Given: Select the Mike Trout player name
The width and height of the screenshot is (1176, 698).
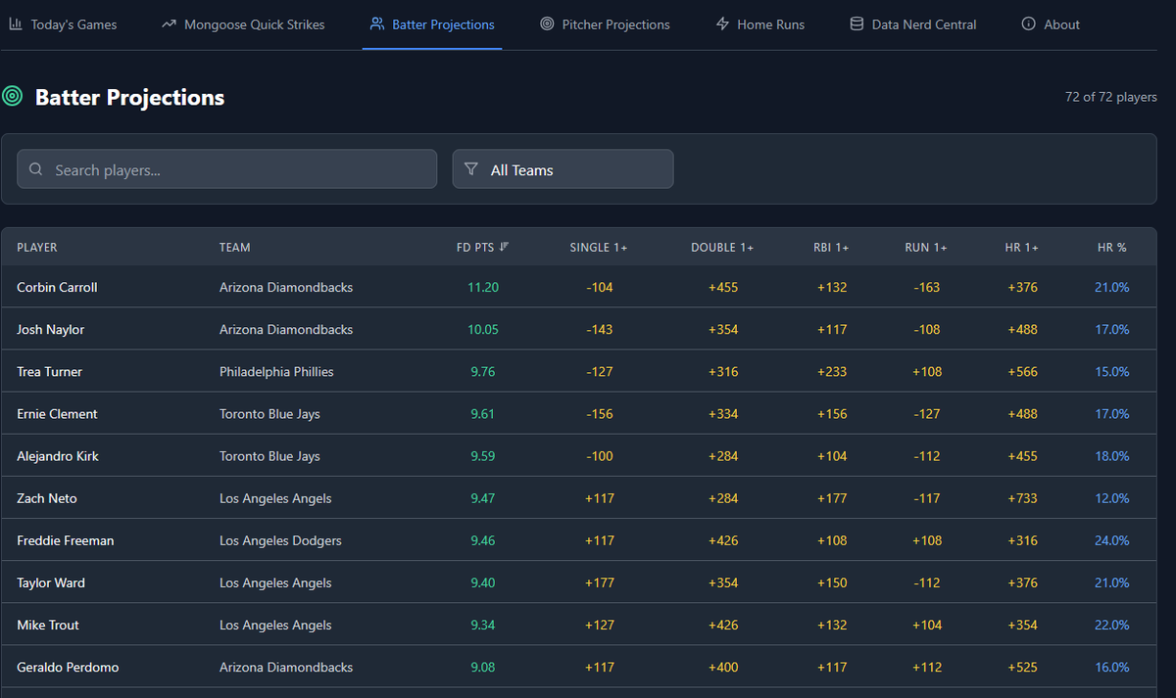Looking at the screenshot, I should pos(48,625).
